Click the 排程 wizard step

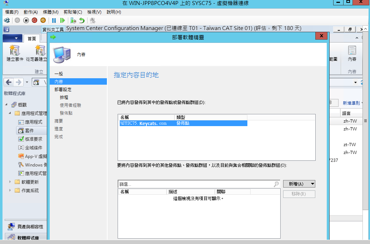pyautogui.click(x=64, y=98)
